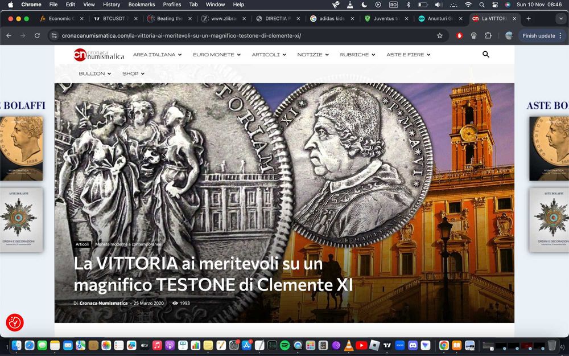
Task: Open Articoli category tag
Action: pyautogui.click(x=83, y=244)
